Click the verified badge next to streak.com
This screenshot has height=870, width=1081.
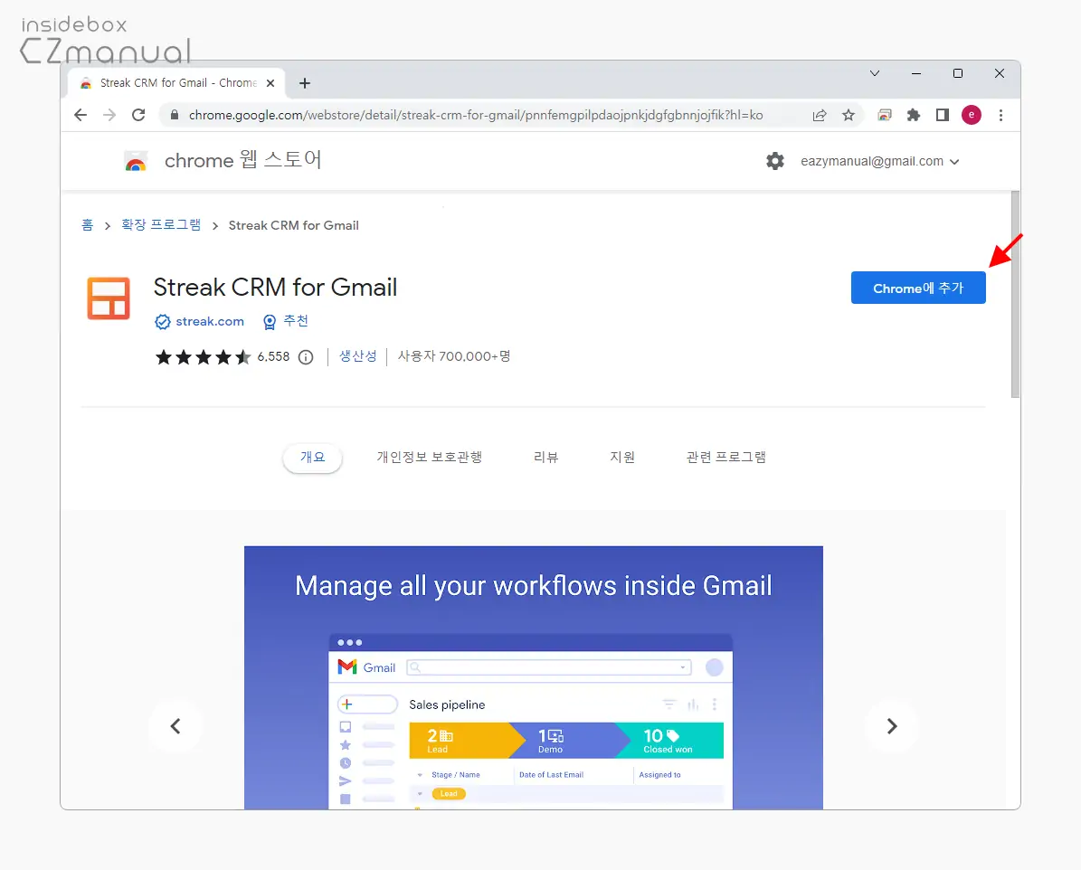pos(163,322)
